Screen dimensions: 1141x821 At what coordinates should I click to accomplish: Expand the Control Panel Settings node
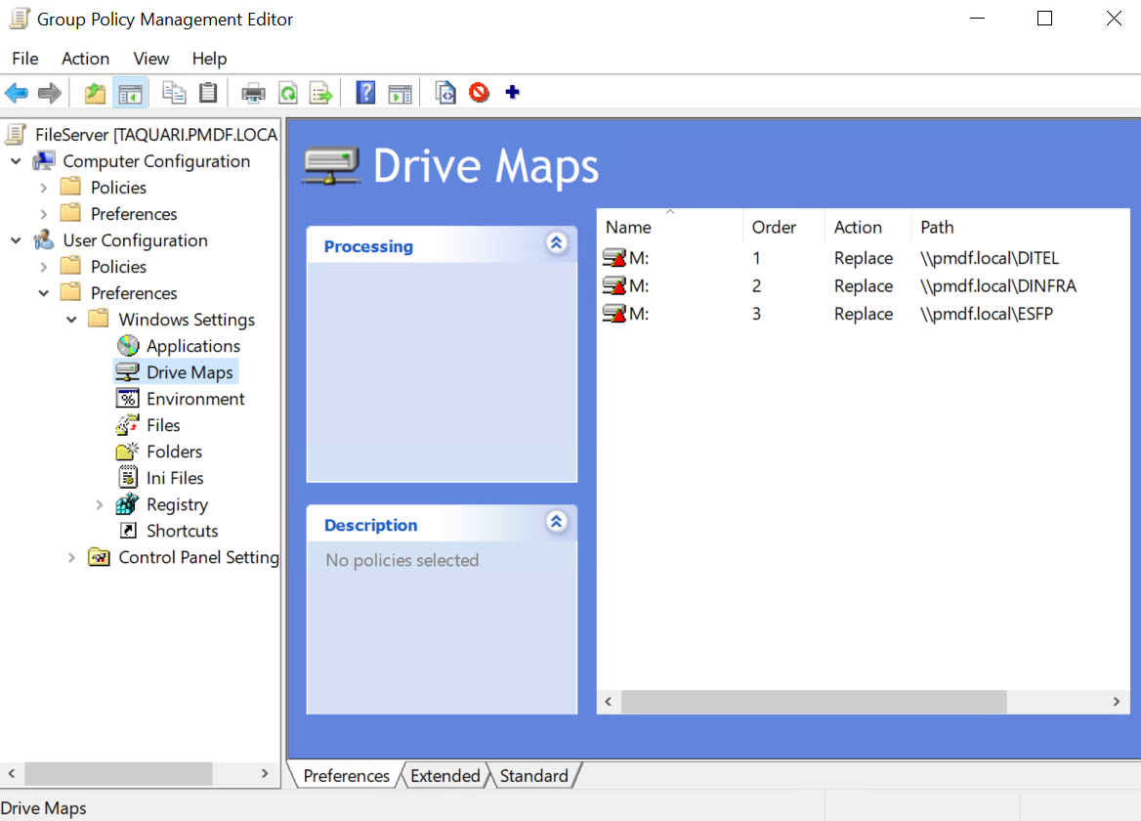click(x=72, y=557)
